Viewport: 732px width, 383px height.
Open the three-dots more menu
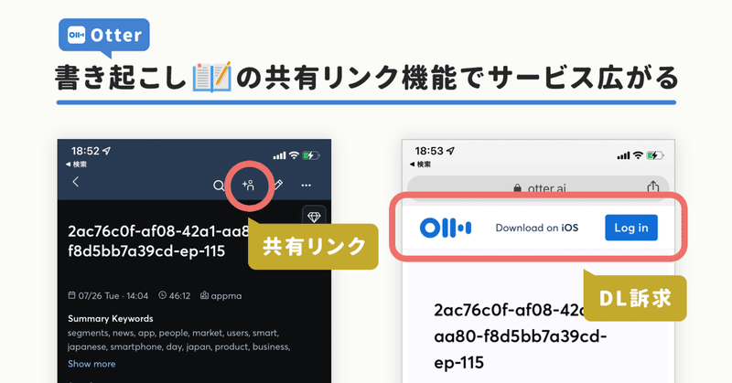307,186
